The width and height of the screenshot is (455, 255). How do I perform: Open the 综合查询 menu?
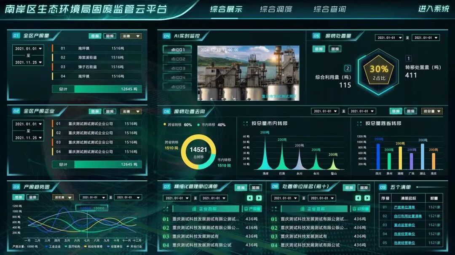tap(329, 9)
